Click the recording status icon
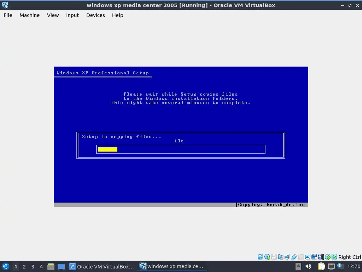This screenshot has height=272, width=362. pyautogui.click(x=314, y=257)
